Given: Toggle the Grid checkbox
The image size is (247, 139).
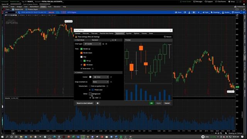Looking at the screenshot, I should click(x=90, y=98).
